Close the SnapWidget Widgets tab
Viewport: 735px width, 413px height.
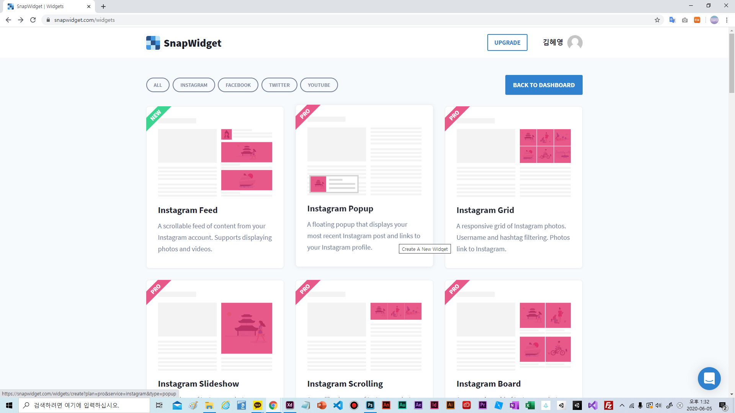point(89,7)
